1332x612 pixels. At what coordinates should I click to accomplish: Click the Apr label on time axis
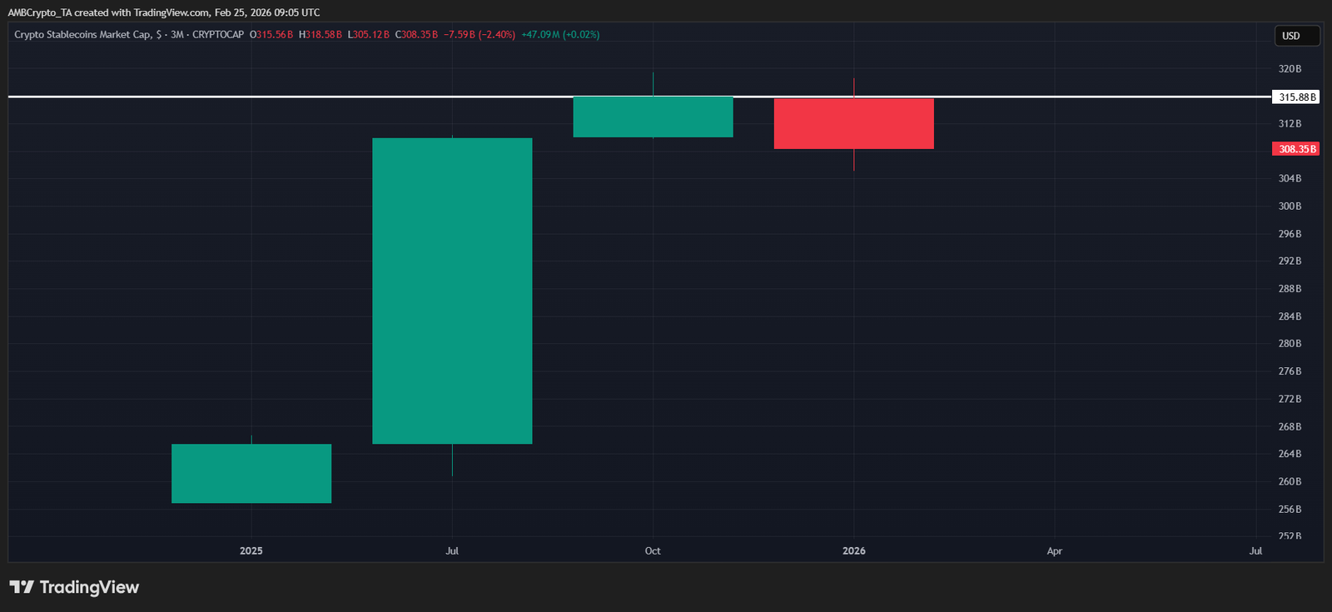click(1054, 551)
